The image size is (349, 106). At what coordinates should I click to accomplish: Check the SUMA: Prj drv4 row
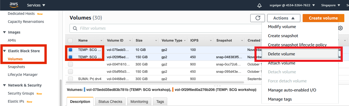click(x=71, y=78)
